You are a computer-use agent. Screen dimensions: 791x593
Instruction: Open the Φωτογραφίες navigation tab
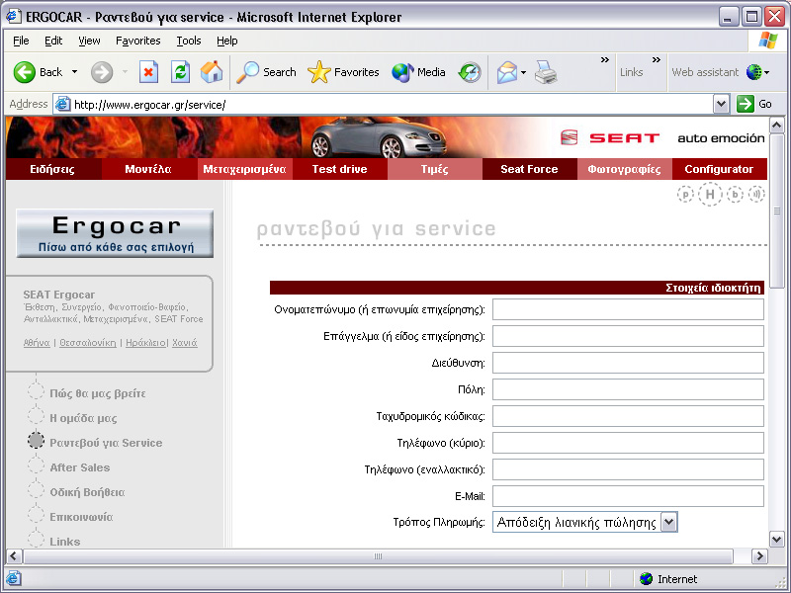(624, 169)
